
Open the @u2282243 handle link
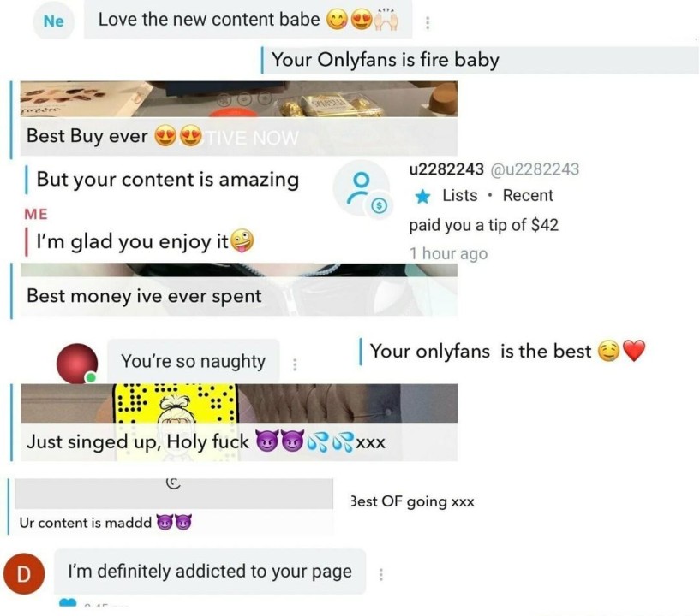(535, 169)
